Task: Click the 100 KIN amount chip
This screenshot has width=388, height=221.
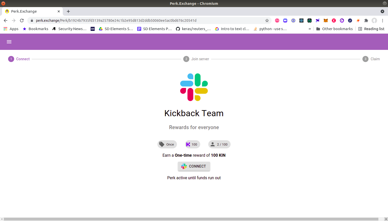Action: tap(192, 144)
